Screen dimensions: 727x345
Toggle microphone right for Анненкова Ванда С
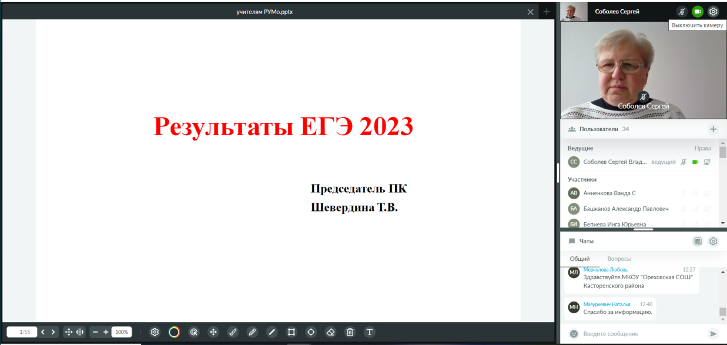[683, 193]
